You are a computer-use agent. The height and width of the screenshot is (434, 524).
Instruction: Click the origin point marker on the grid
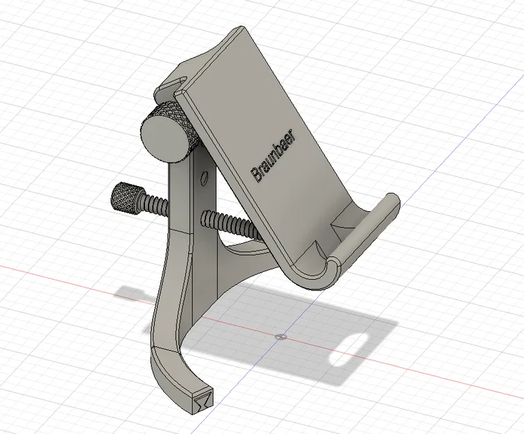280,337
